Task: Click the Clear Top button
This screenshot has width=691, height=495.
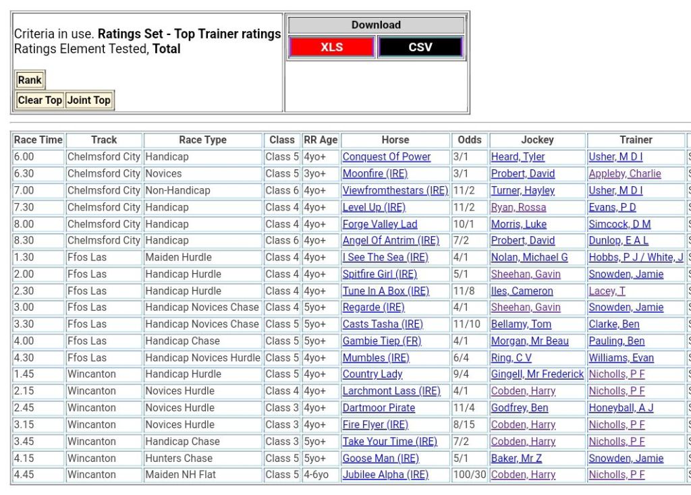Action: point(40,100)
